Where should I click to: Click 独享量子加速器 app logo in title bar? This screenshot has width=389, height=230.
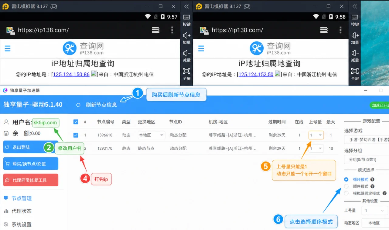(5, 90)
